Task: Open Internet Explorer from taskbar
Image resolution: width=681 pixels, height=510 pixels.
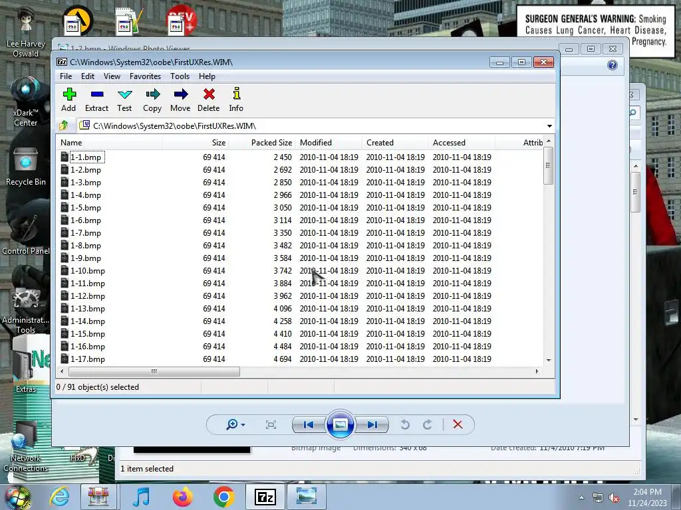Action: pos(59,497)
